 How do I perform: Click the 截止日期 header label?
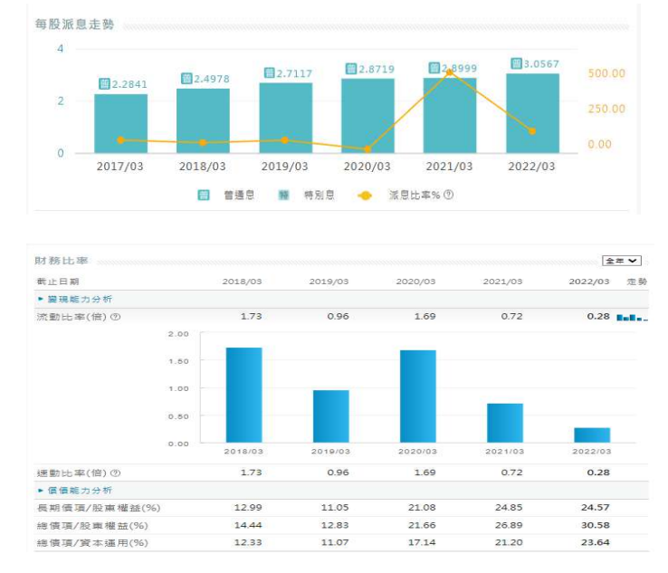58,282
